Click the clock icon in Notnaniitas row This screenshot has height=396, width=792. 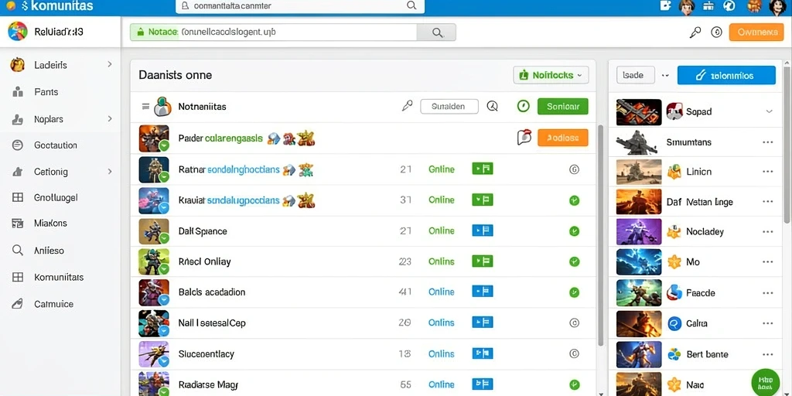(x=492, y=106)
